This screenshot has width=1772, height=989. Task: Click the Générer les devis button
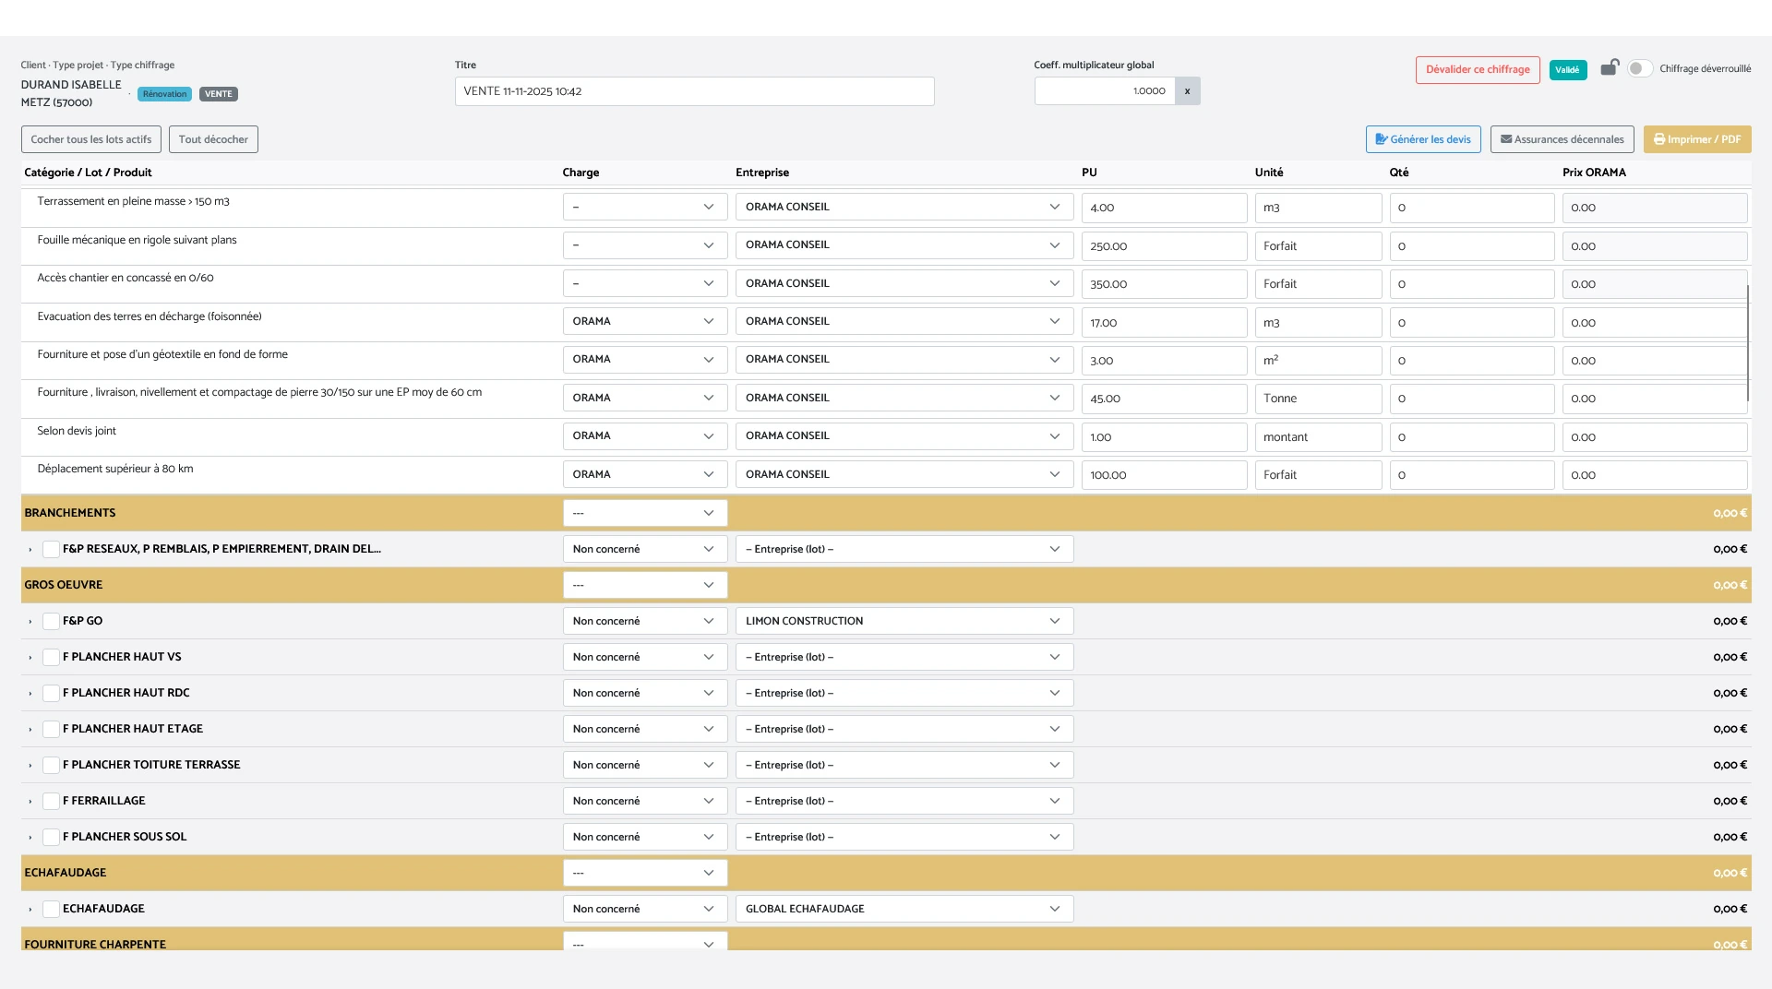pos(1422,139)
